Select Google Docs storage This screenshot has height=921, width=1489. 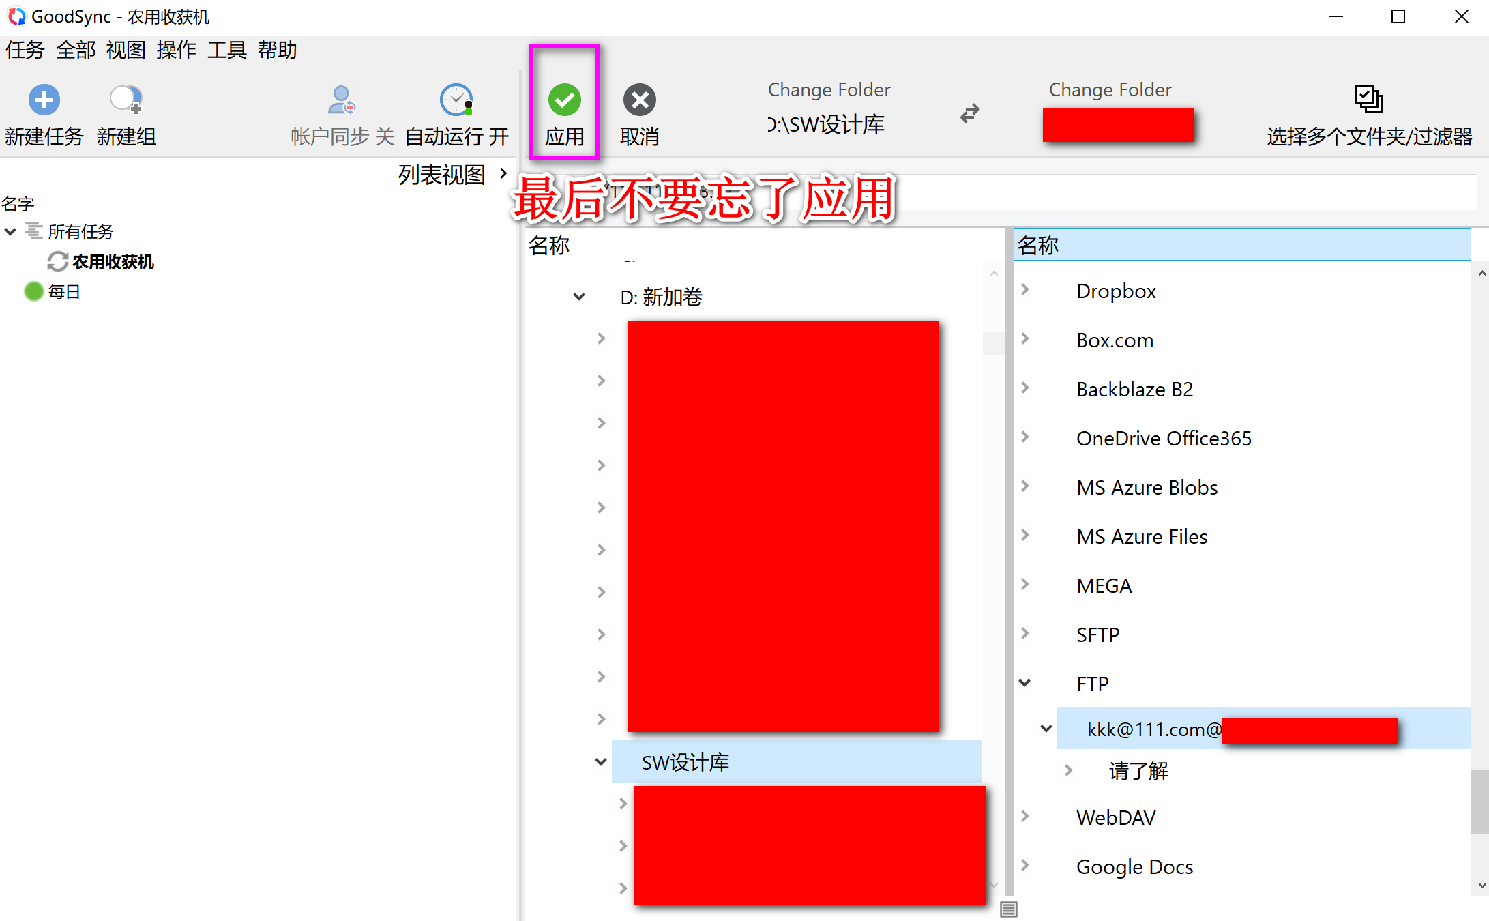click(x=1134, y=867)
